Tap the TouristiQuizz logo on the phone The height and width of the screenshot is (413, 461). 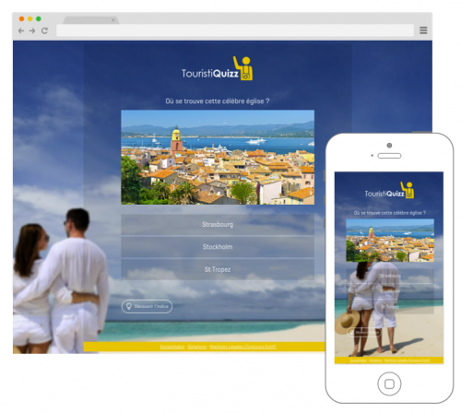click(389, 190)
